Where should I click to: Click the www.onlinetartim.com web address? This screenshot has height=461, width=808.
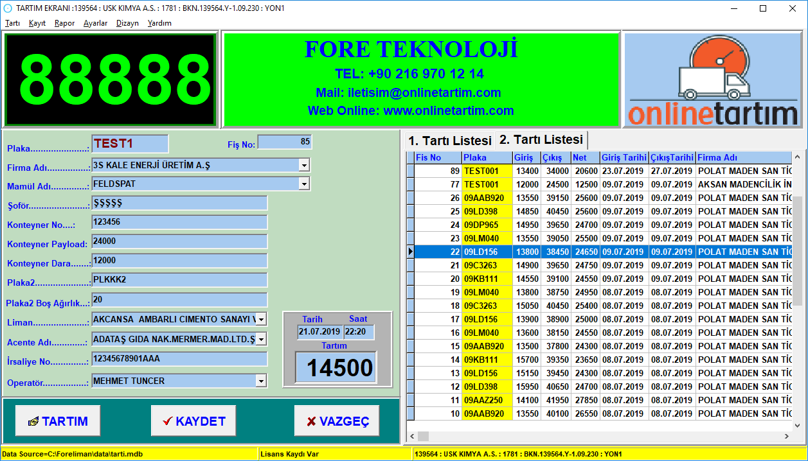pyautogui.click(x=449, y=110)
